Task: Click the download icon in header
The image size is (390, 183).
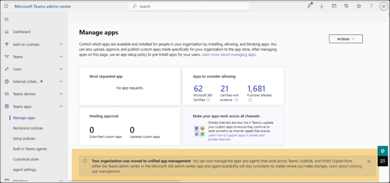Action: coord(321,6)
